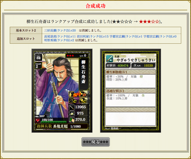Click the Cost 2 badge

click(x=38, y=65)
